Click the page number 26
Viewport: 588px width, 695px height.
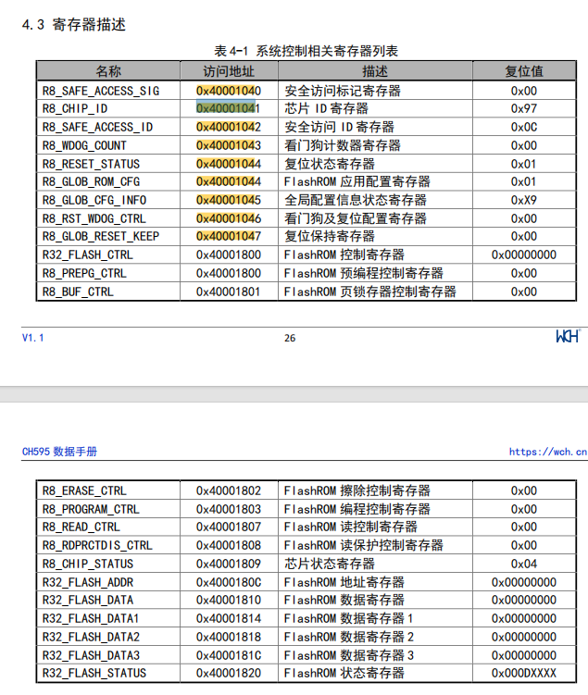(290, 338)
